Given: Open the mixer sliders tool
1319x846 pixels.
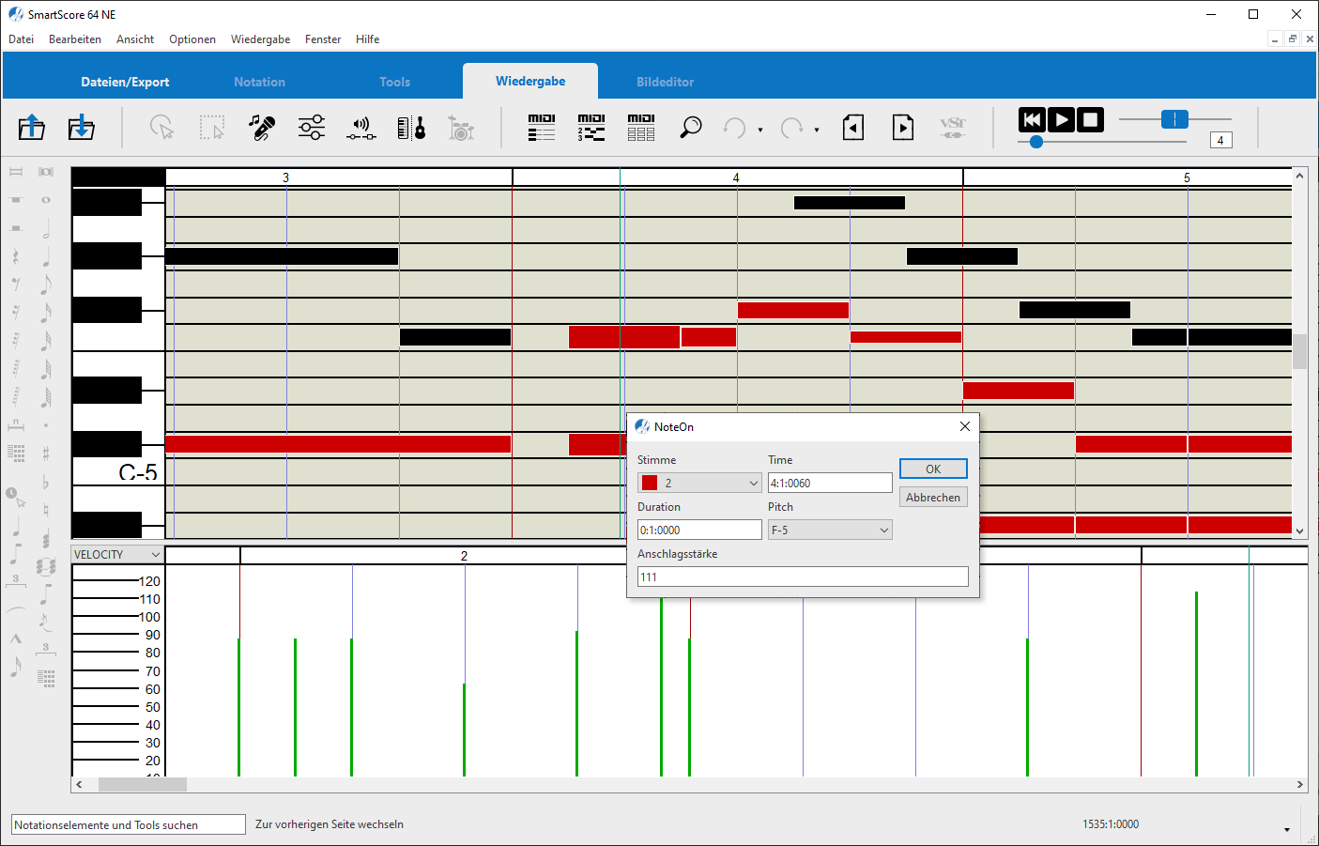Looking at the screenshot, I should click(x=312, y=127).
